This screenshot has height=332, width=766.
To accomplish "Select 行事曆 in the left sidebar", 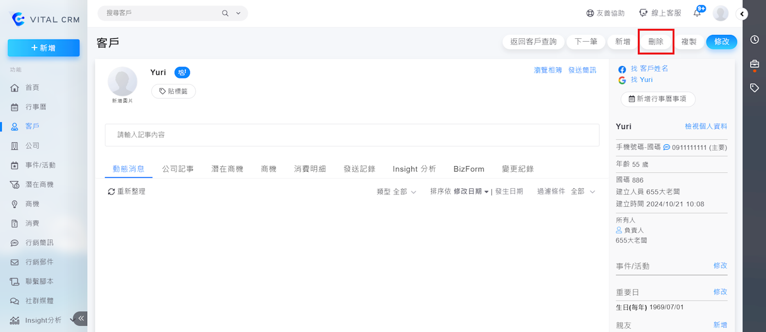I will point(35,107).
